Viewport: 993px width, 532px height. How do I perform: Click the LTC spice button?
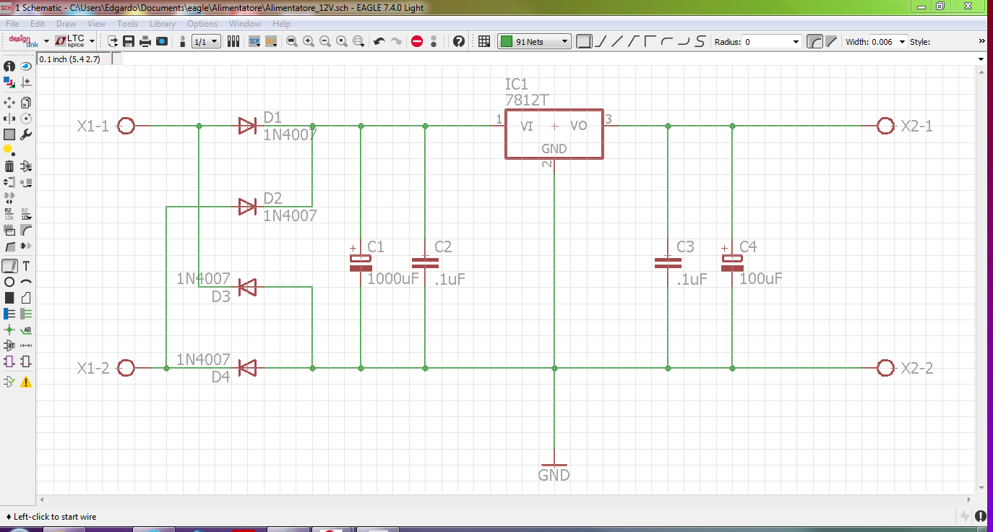pyautogui.click(x=75, y=41)
